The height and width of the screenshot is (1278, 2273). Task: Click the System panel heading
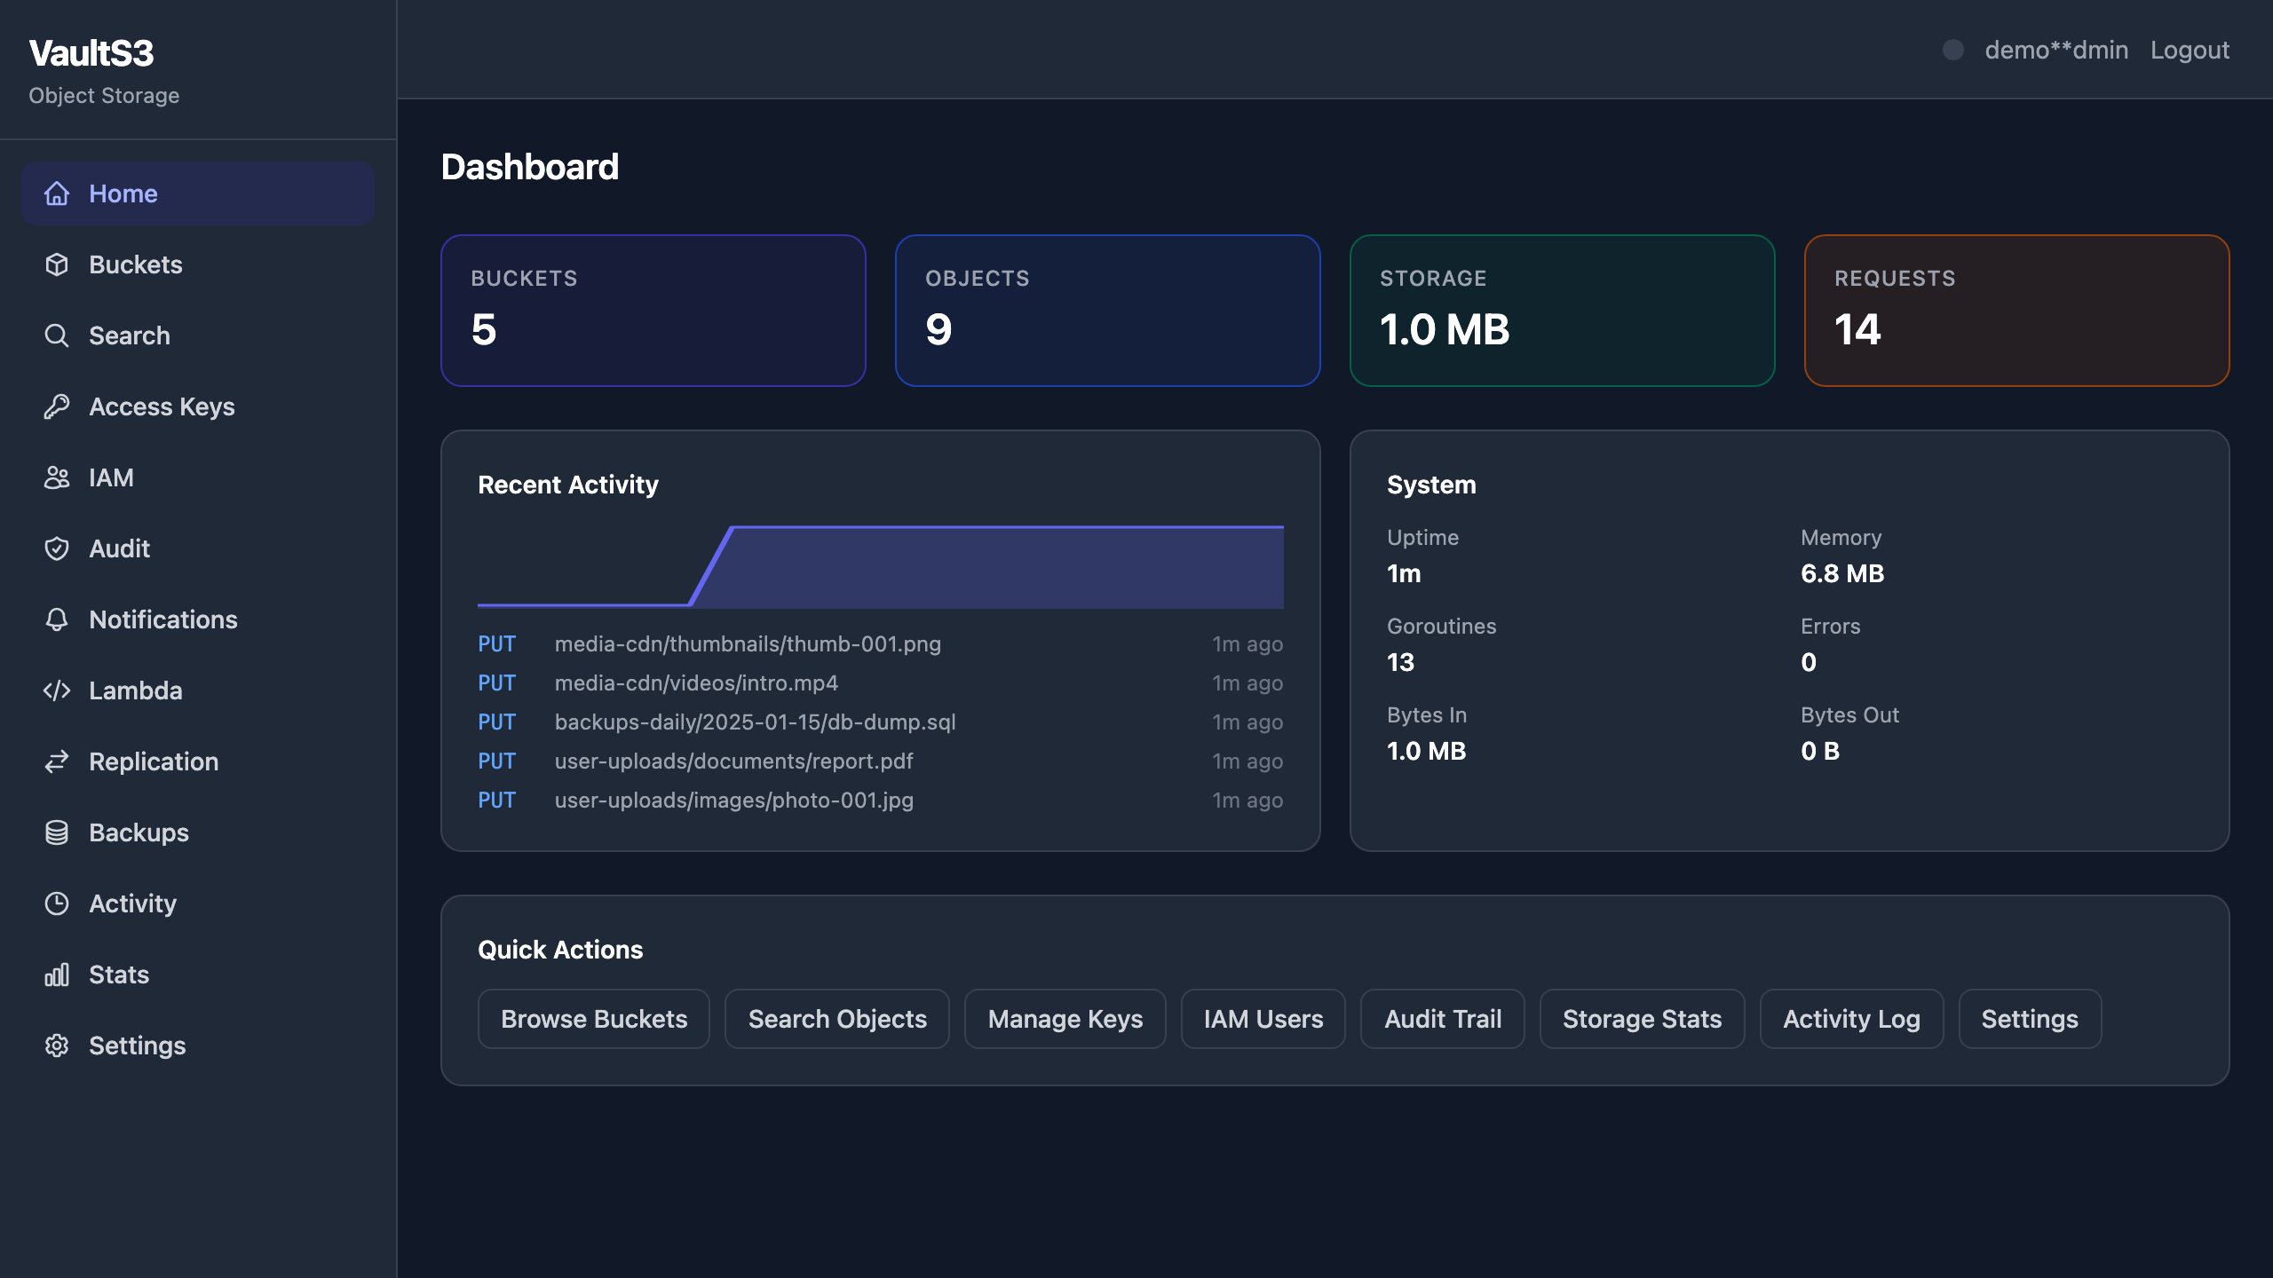tap(1431, 485)
